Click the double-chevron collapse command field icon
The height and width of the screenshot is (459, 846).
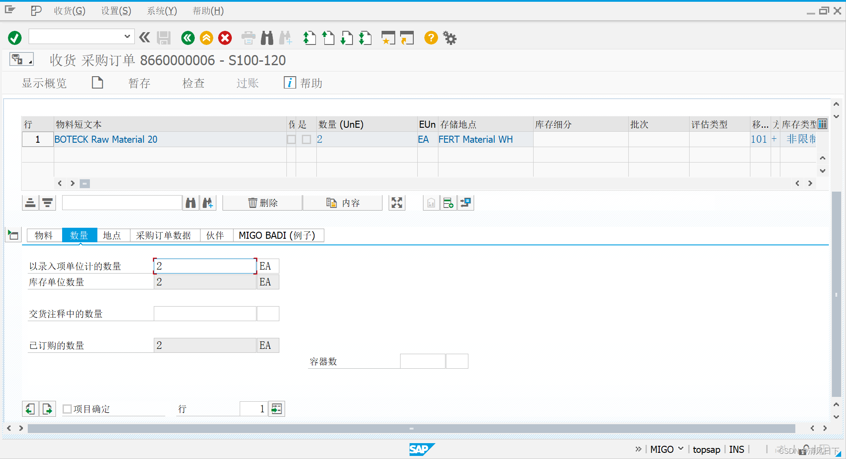tap(145, 37)
